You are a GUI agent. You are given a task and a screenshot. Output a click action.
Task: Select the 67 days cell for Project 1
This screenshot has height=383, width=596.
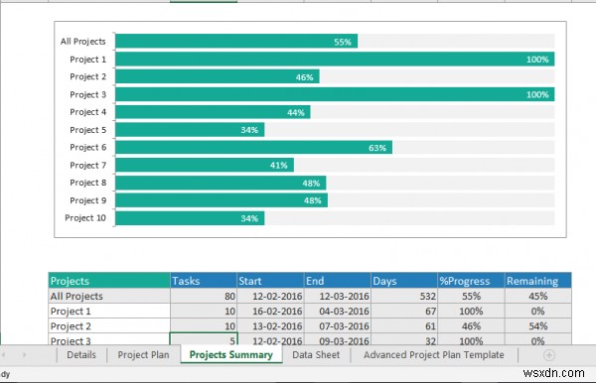(404, 311)
